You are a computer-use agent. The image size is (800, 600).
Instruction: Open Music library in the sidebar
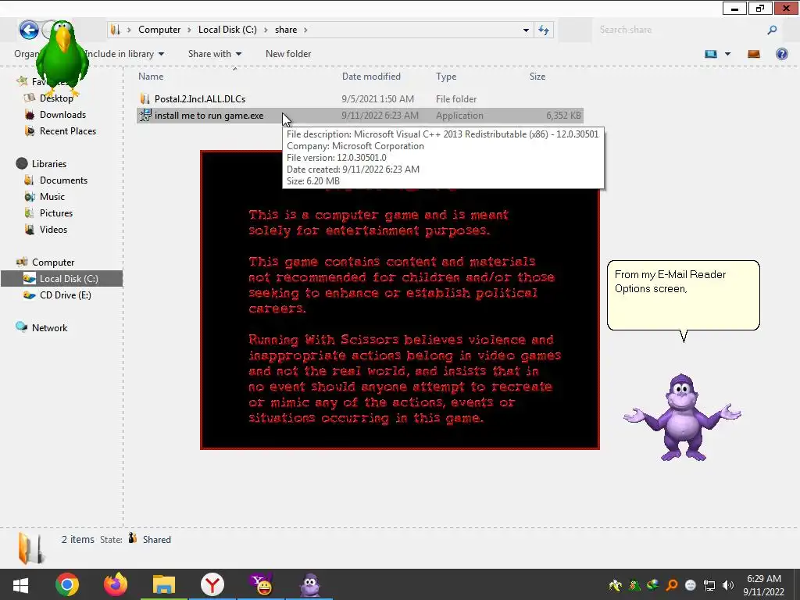[52, 196]
